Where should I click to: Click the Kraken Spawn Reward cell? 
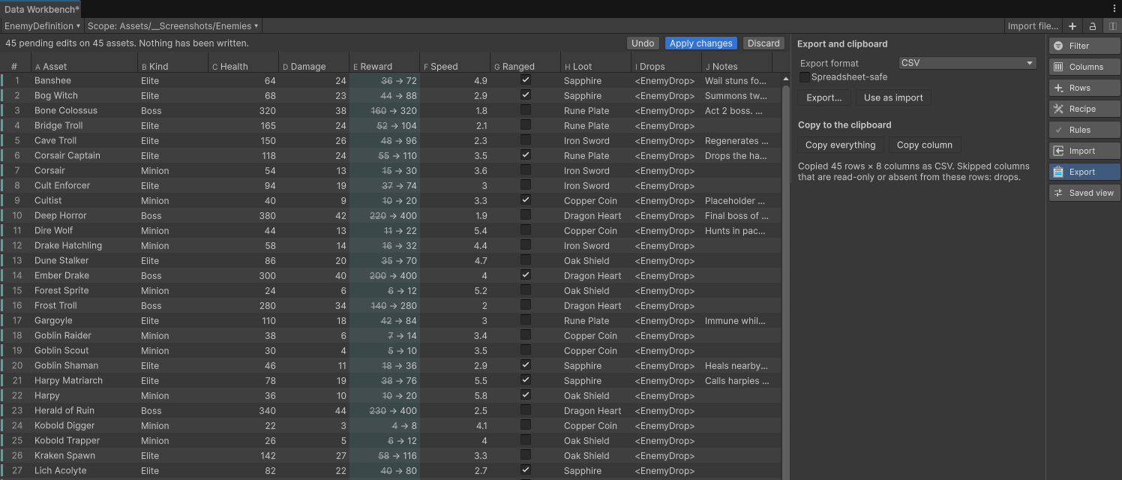[x=385, y=455]
